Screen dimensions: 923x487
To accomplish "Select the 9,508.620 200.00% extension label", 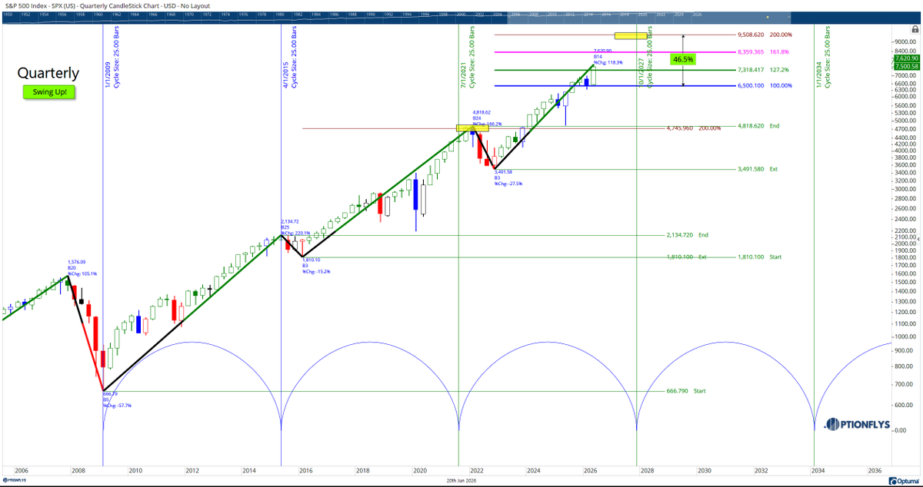I will click(764, 35).
